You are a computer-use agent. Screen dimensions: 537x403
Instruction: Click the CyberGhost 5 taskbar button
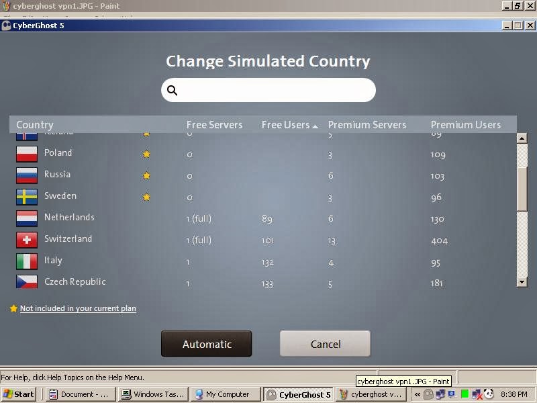coord(299,394)
